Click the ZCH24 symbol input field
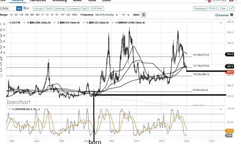The image size is (241, 144). point(8,8)
